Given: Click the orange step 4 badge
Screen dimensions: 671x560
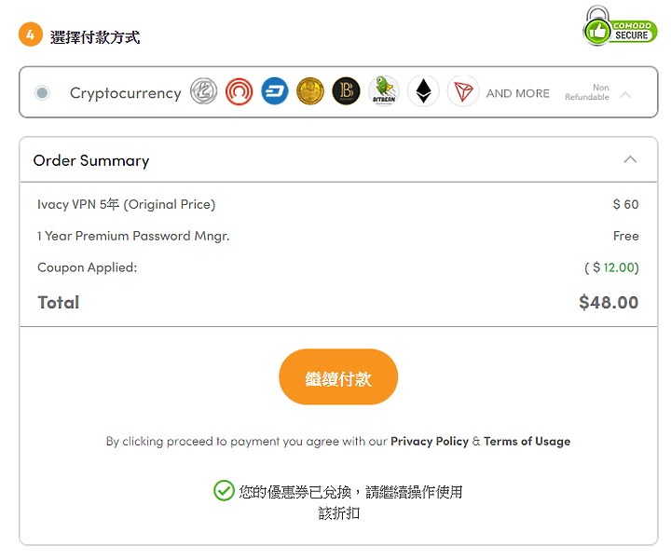Looking at the screenshot, I should pos(31,34).
